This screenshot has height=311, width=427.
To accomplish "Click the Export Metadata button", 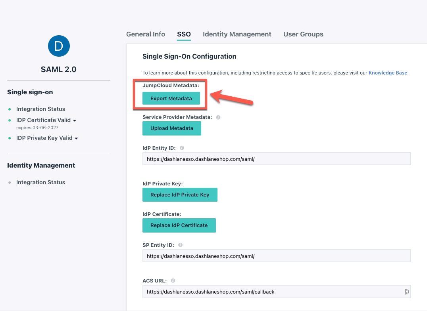I will click(x=171, y=98).
